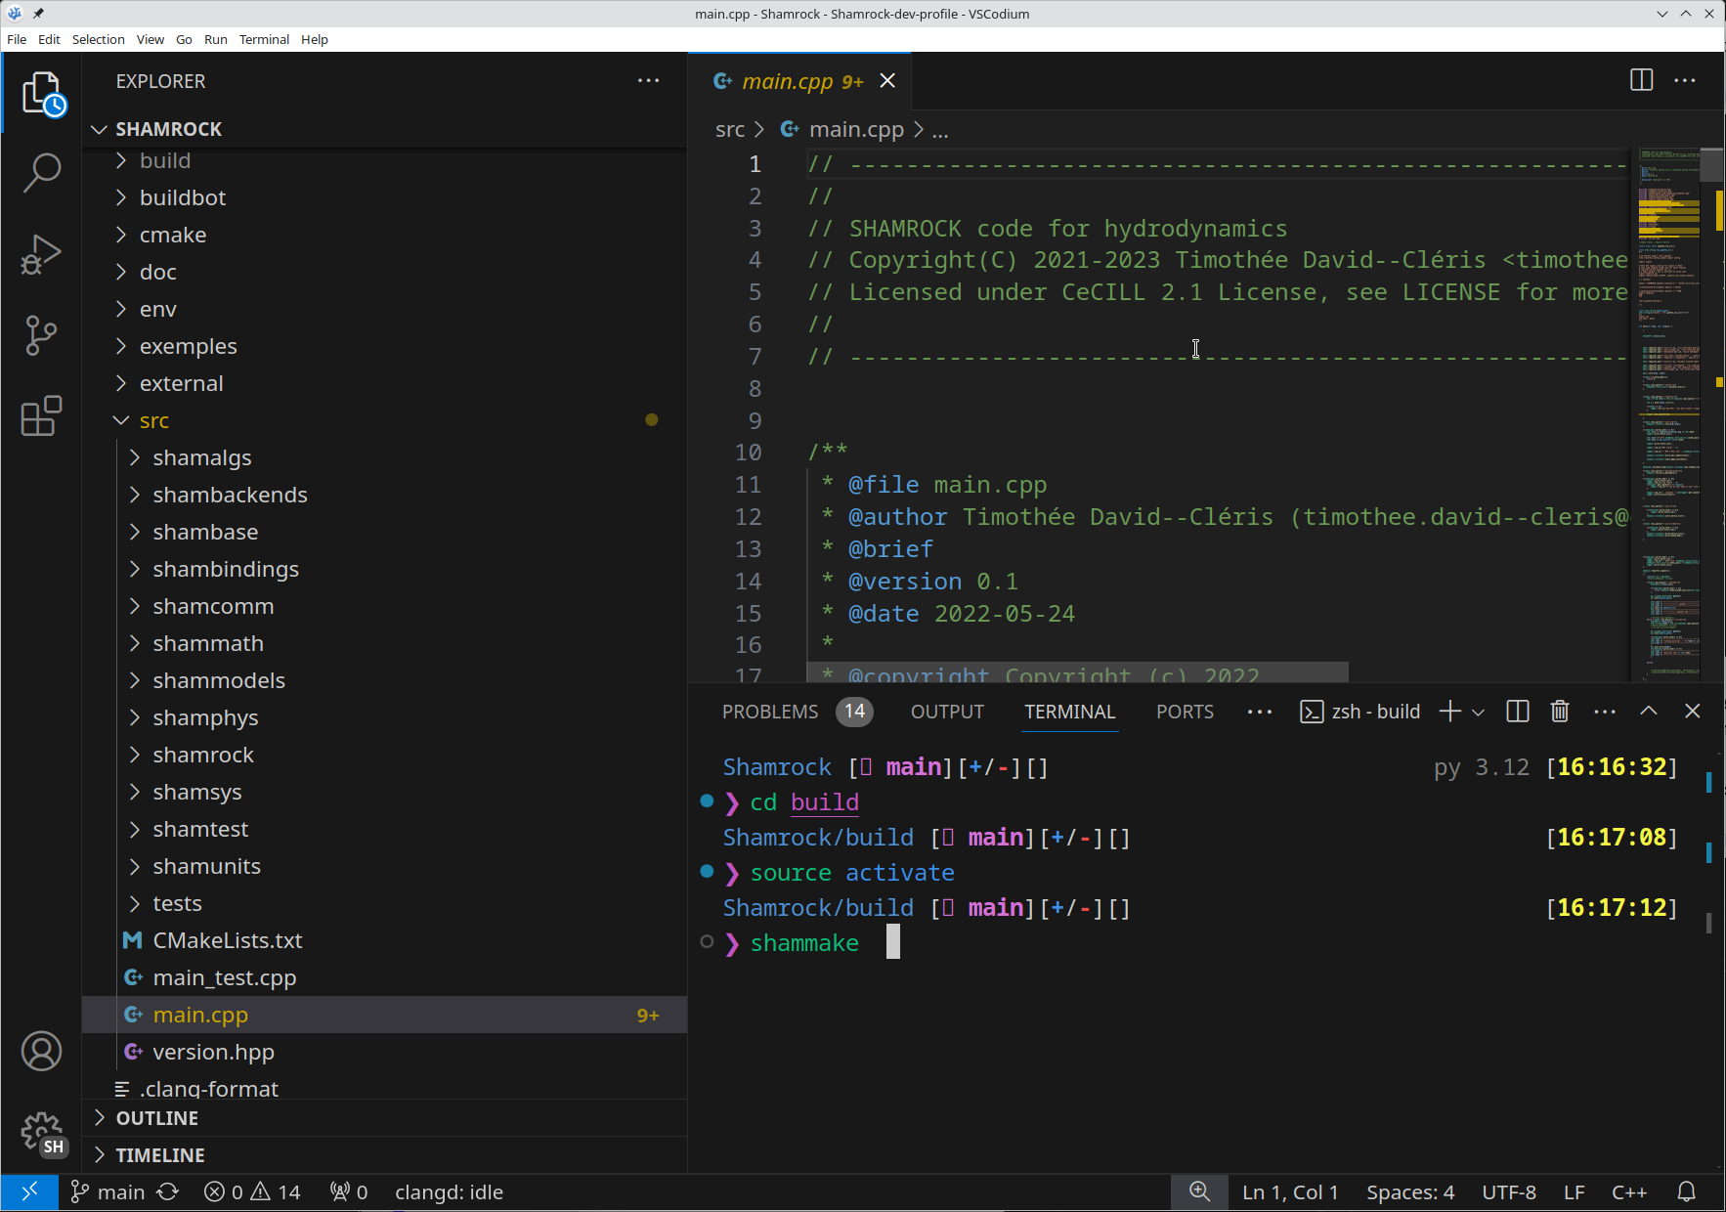Open terminal launch profile dropdown arrow
Image resolution: width=1726 pixels, height=1212 pixels.
[1478, 713]
